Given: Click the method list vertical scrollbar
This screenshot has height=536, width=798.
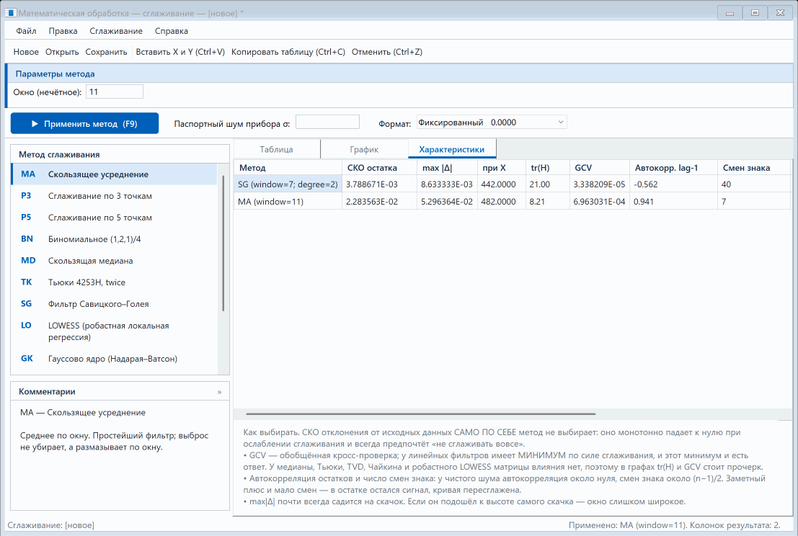Looking at the screenshot, I should [223, 243].
